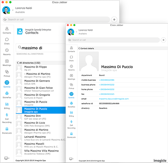Viewport: 168px width, 163px height.
Task: Open Recents in front window sidebar
Action: click(x=71, y=68)
